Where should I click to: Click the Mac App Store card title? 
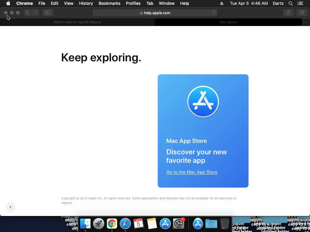[186, 141]
